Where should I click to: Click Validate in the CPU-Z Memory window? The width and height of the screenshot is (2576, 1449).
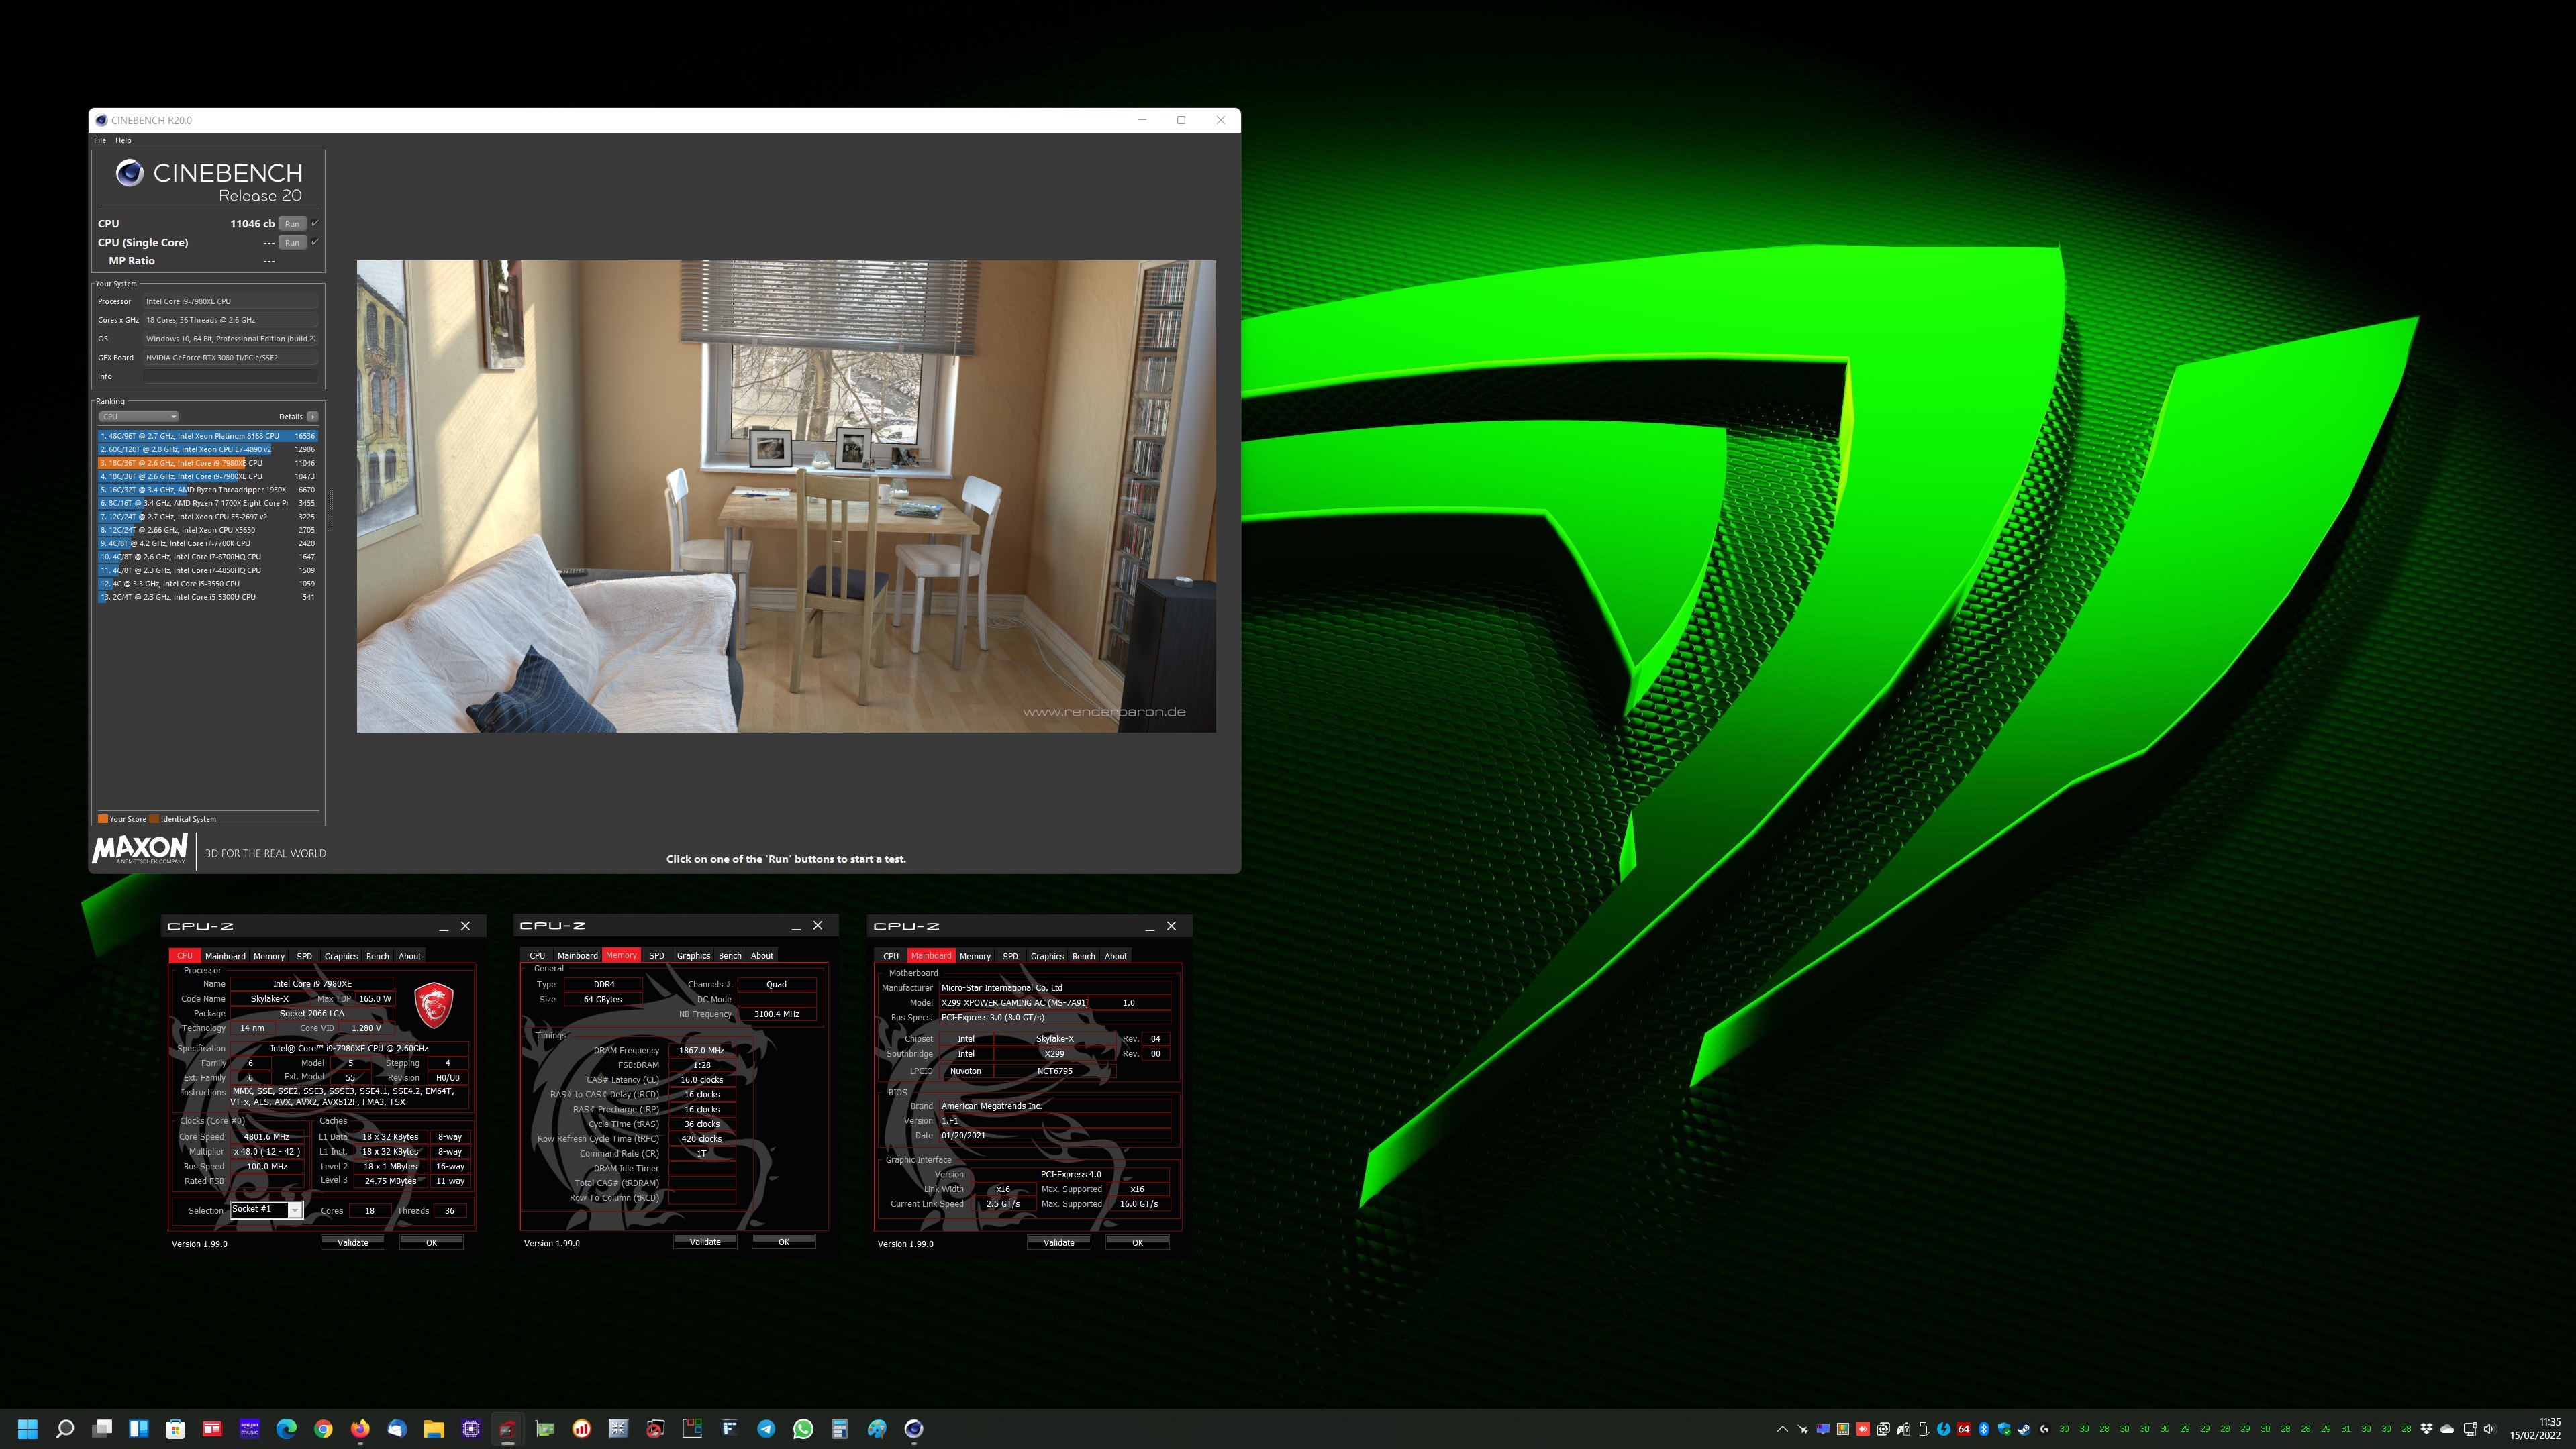click(705, 1242)
